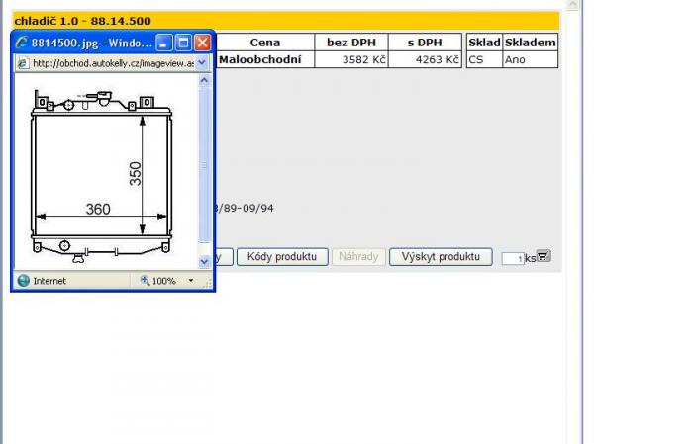The height and width of the screenshot is (444, 693).
Task: Expand the 100% zoom level dropdown
Action: click(191, 281)
